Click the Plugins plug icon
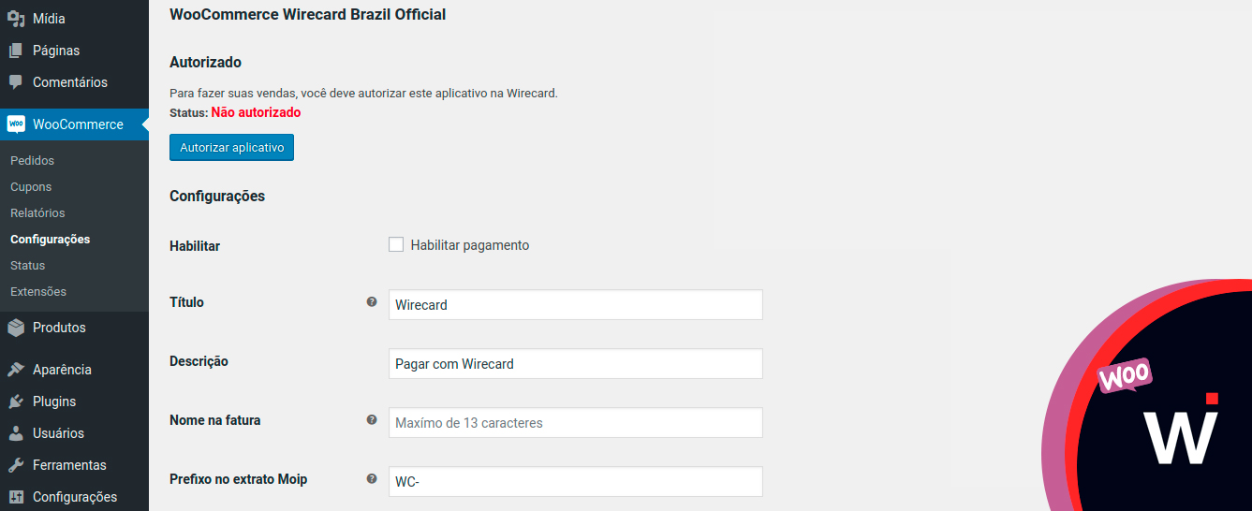 pos(16,401)
